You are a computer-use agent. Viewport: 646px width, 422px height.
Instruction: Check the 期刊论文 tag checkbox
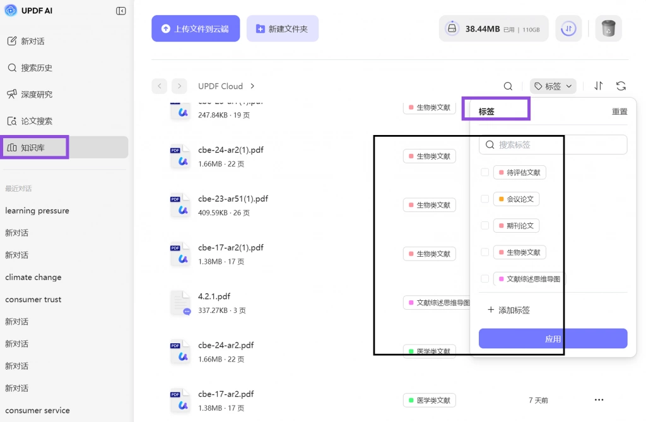485,225
